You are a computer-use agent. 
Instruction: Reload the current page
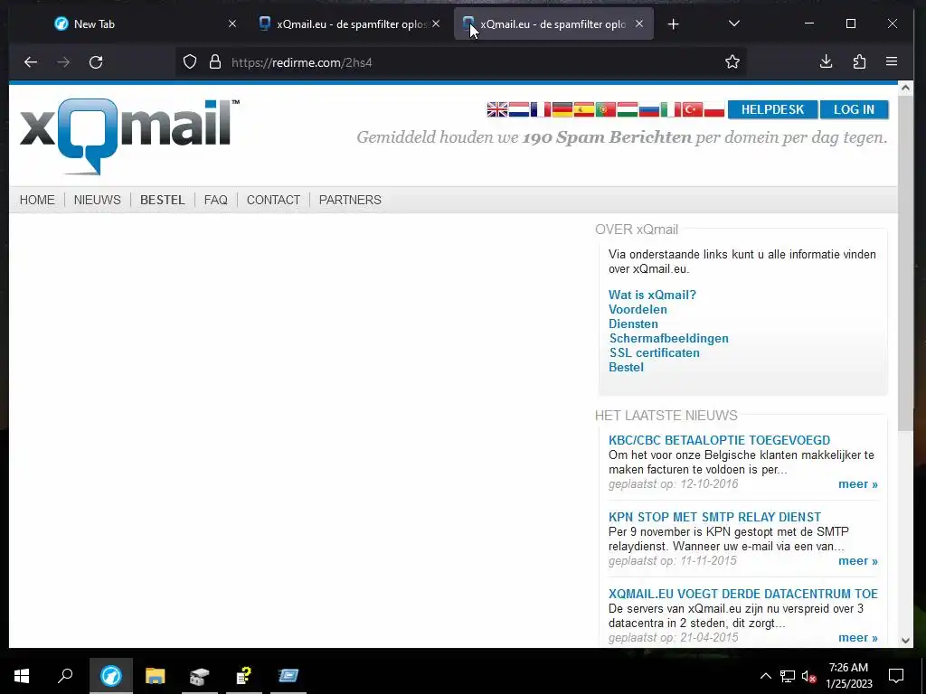point(96,62)
